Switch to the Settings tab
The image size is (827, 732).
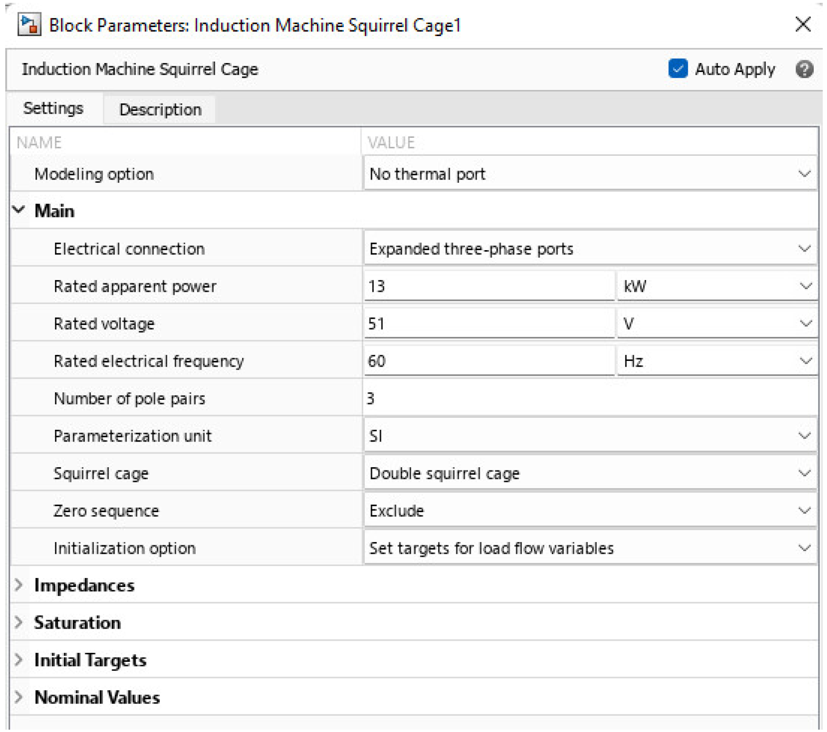pyautogui.click(x=54, y=108)
